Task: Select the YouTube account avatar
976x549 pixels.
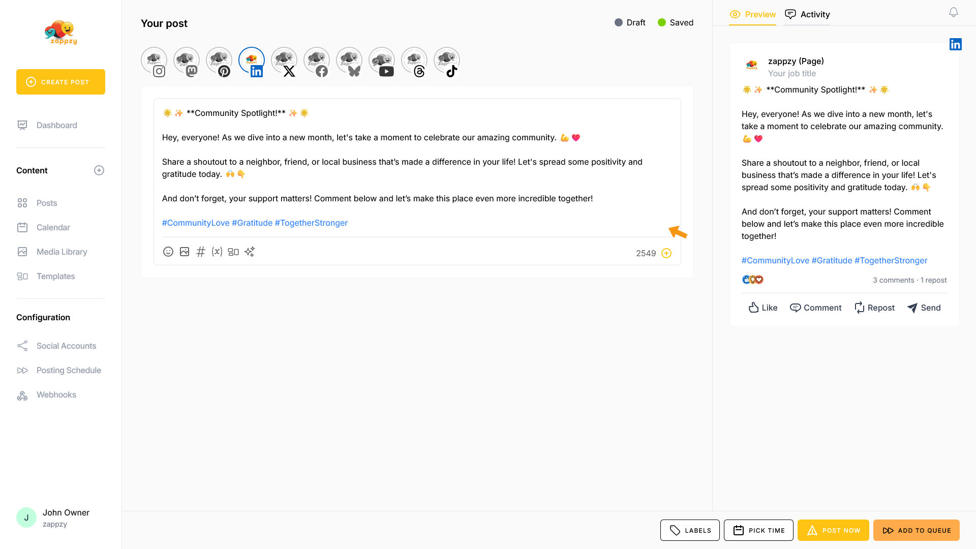Action: click(382, 61)
